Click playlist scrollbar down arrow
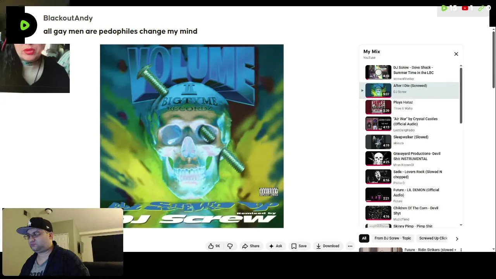Screen dimensions: 496x279 461,225
